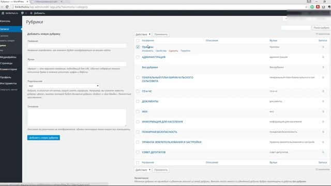Viewport: 331px width, 186px height.
Task: Click Добавить новую рубрику blue button
Action: tap(43, 138)
